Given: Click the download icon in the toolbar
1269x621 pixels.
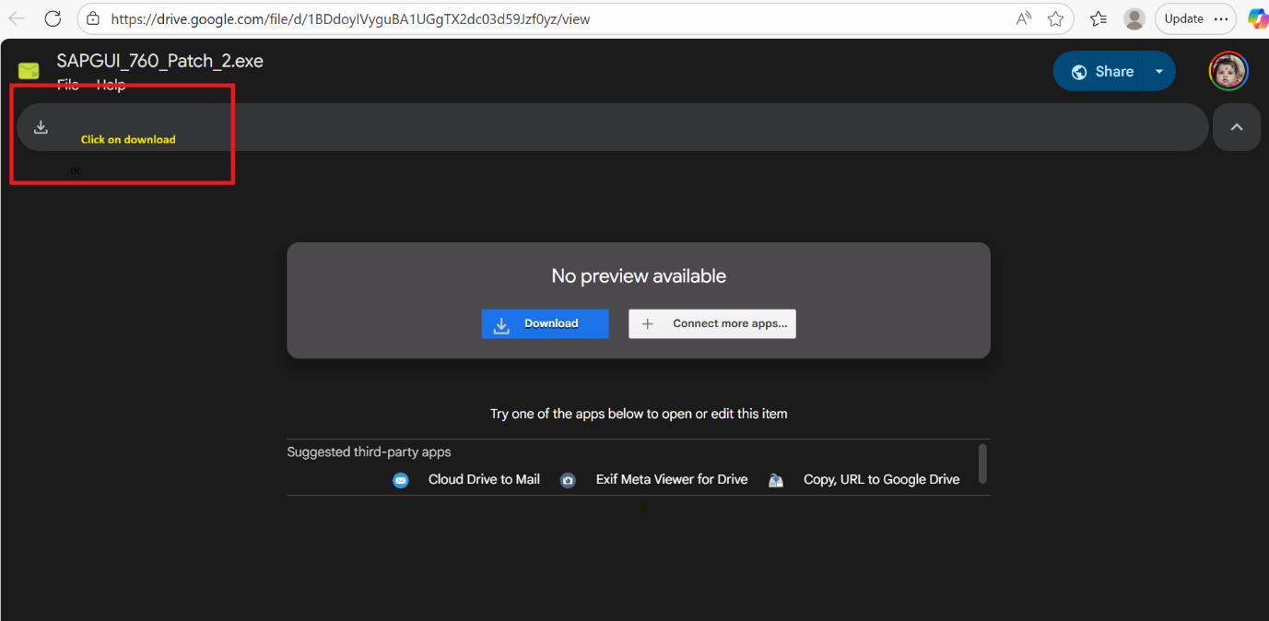Looking at the screenshot, I should 41,127.
